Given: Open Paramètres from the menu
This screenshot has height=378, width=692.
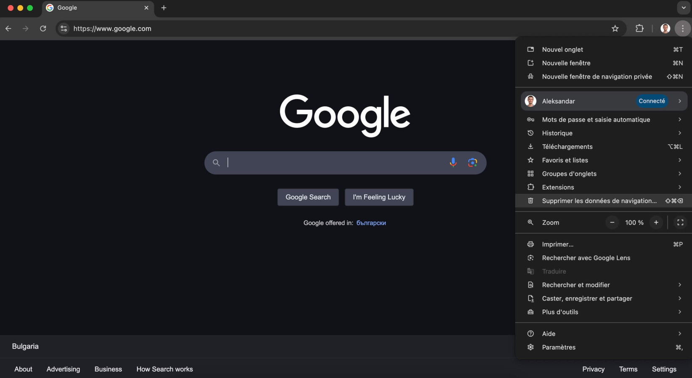Looking at the screenshot, I should point(604,347).
